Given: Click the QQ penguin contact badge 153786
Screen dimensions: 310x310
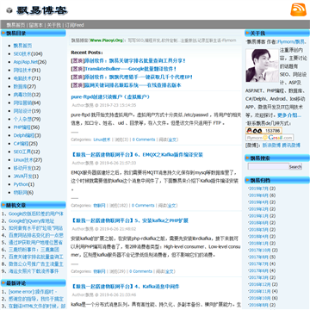Looking at the screenshot, I should [263, 131].
